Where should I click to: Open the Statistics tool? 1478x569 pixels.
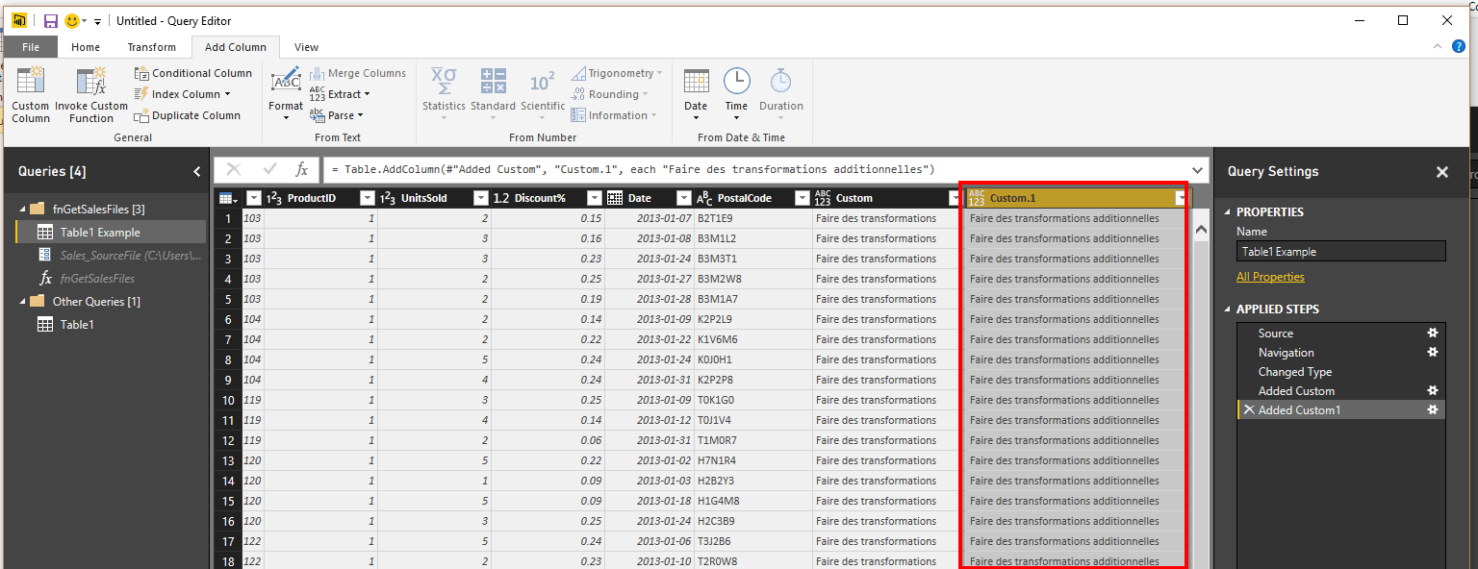pyautogui.click(x=444, y=83)
